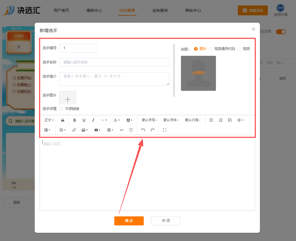Open the 默认行高 line height dropdown

(193, 120)
